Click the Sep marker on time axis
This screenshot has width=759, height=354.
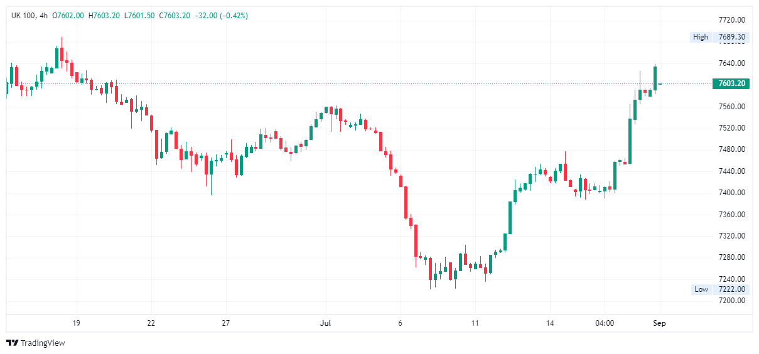tap(659, 323)
